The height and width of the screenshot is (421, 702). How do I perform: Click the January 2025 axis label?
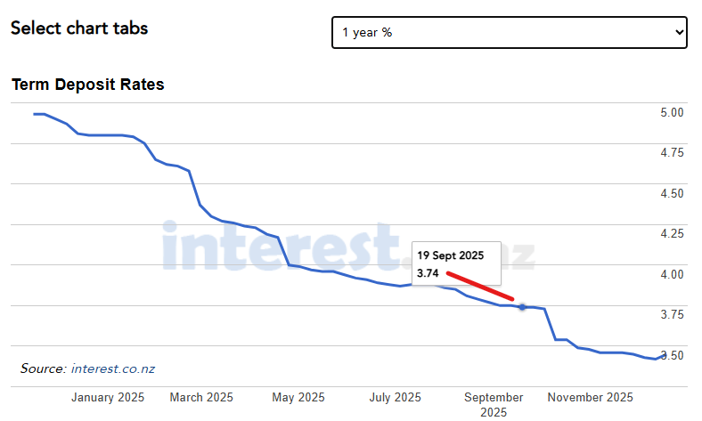[x=108, y=397]
